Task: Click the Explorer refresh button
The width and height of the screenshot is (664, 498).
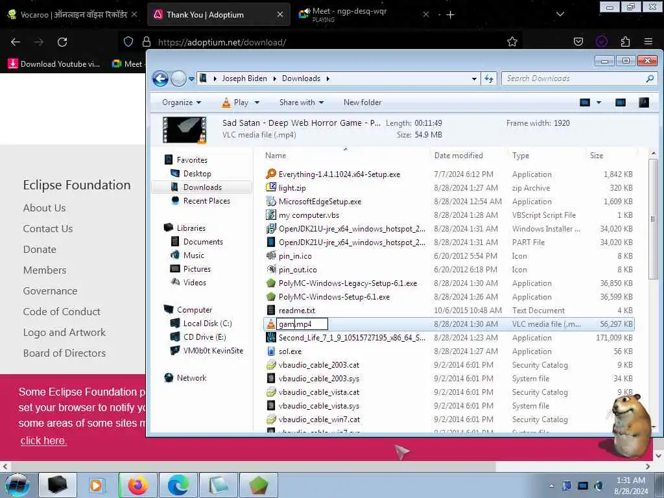Action: (489, 78)
